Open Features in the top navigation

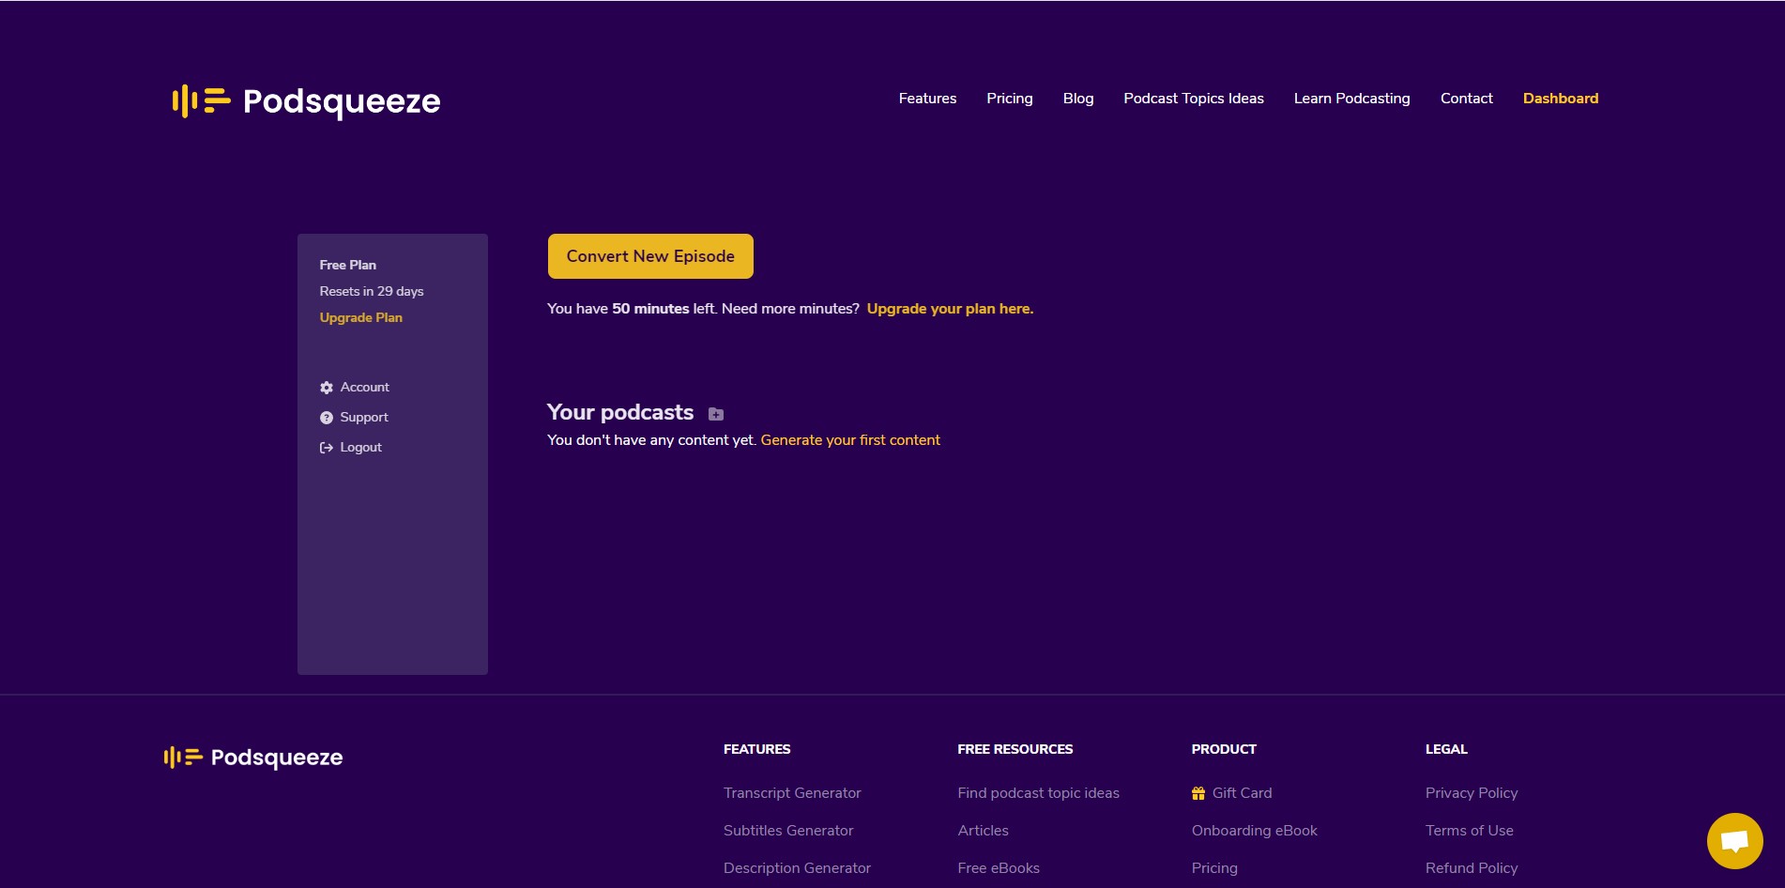pos(927,99)
